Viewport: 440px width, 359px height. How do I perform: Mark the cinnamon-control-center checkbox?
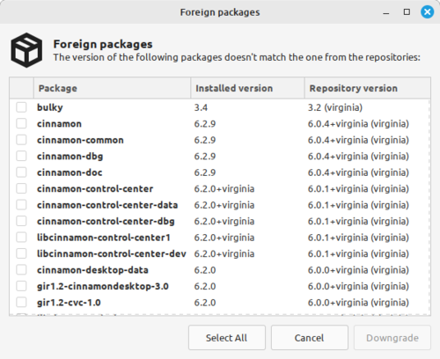(21, 188)
